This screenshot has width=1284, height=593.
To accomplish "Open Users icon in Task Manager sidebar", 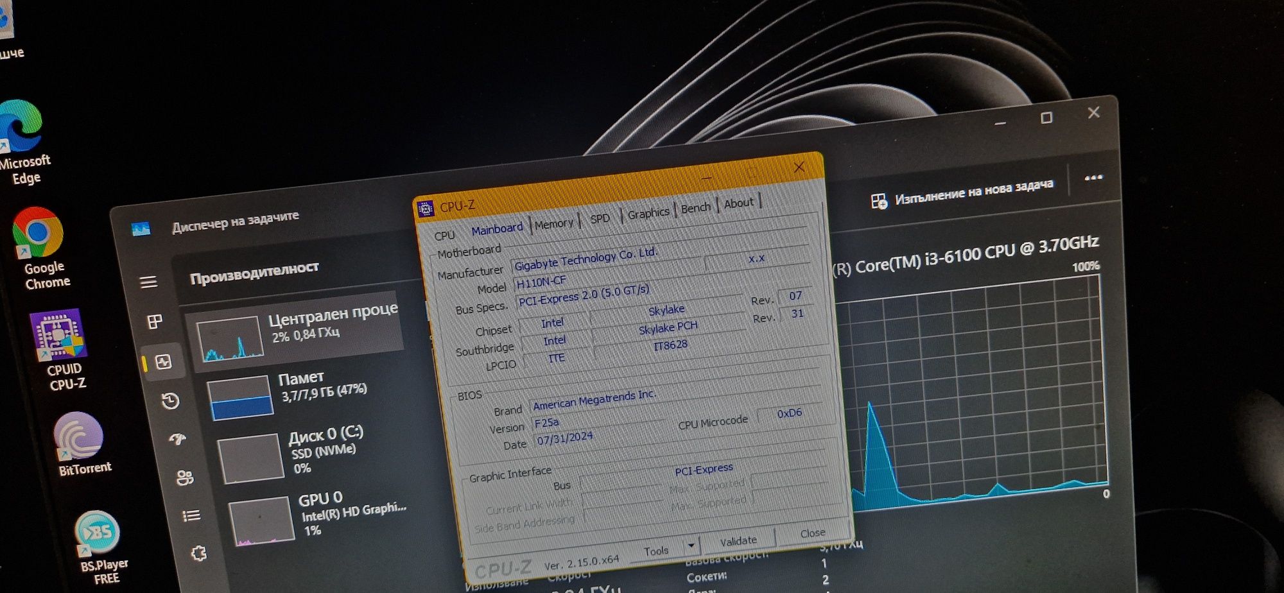I will 185,477.
